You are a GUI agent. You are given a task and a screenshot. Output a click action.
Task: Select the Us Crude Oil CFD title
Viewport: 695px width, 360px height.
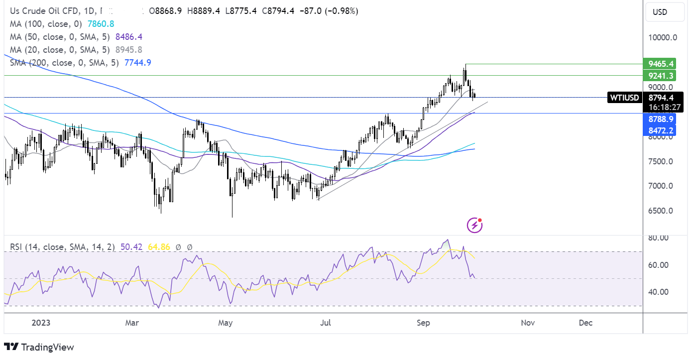pos(45,10)
